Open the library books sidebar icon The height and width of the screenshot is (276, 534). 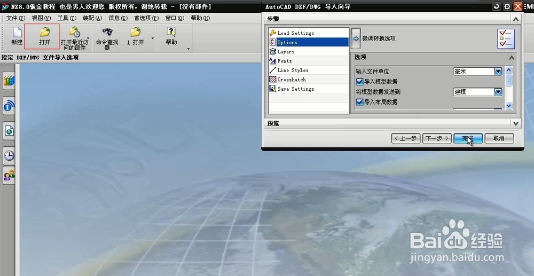[9, 81]
